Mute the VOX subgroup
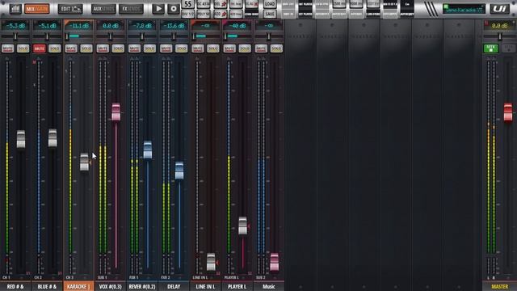The width and height of the screenshot is (517, 291). pos(103,48)
